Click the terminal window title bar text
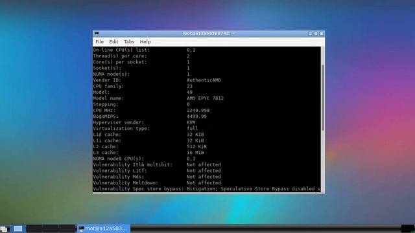This screenshot has height=233, width=415. pyautogui.click(x=208, y=34)
